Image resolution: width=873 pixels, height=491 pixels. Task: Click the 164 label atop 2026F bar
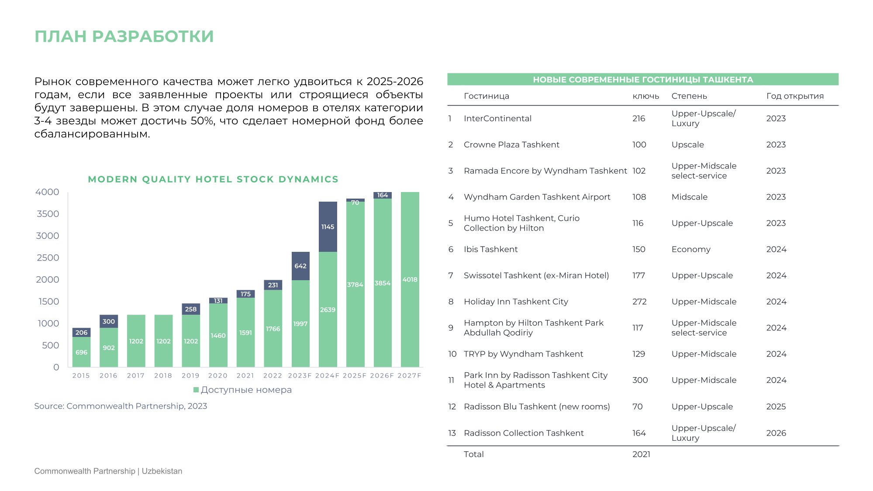(383, 195)
